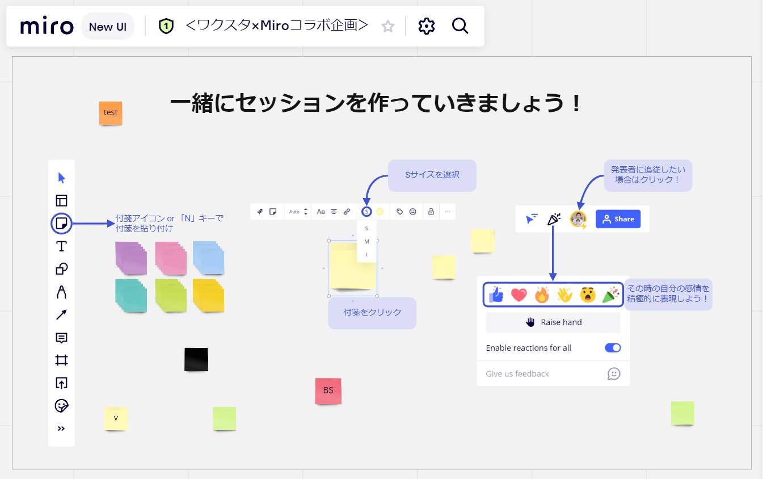
Task: Click the presenter avatar photo
Action: coord(578,219)
